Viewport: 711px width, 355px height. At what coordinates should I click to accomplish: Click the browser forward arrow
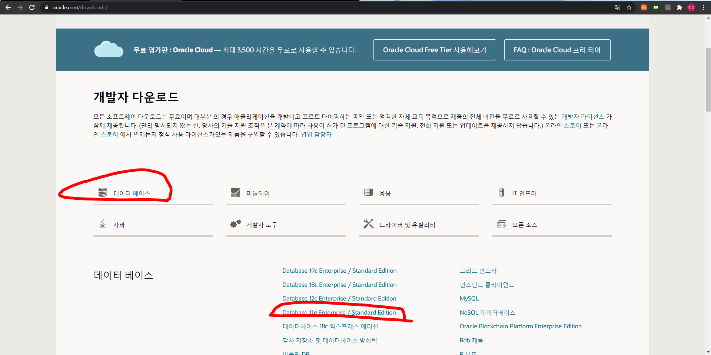20,7
